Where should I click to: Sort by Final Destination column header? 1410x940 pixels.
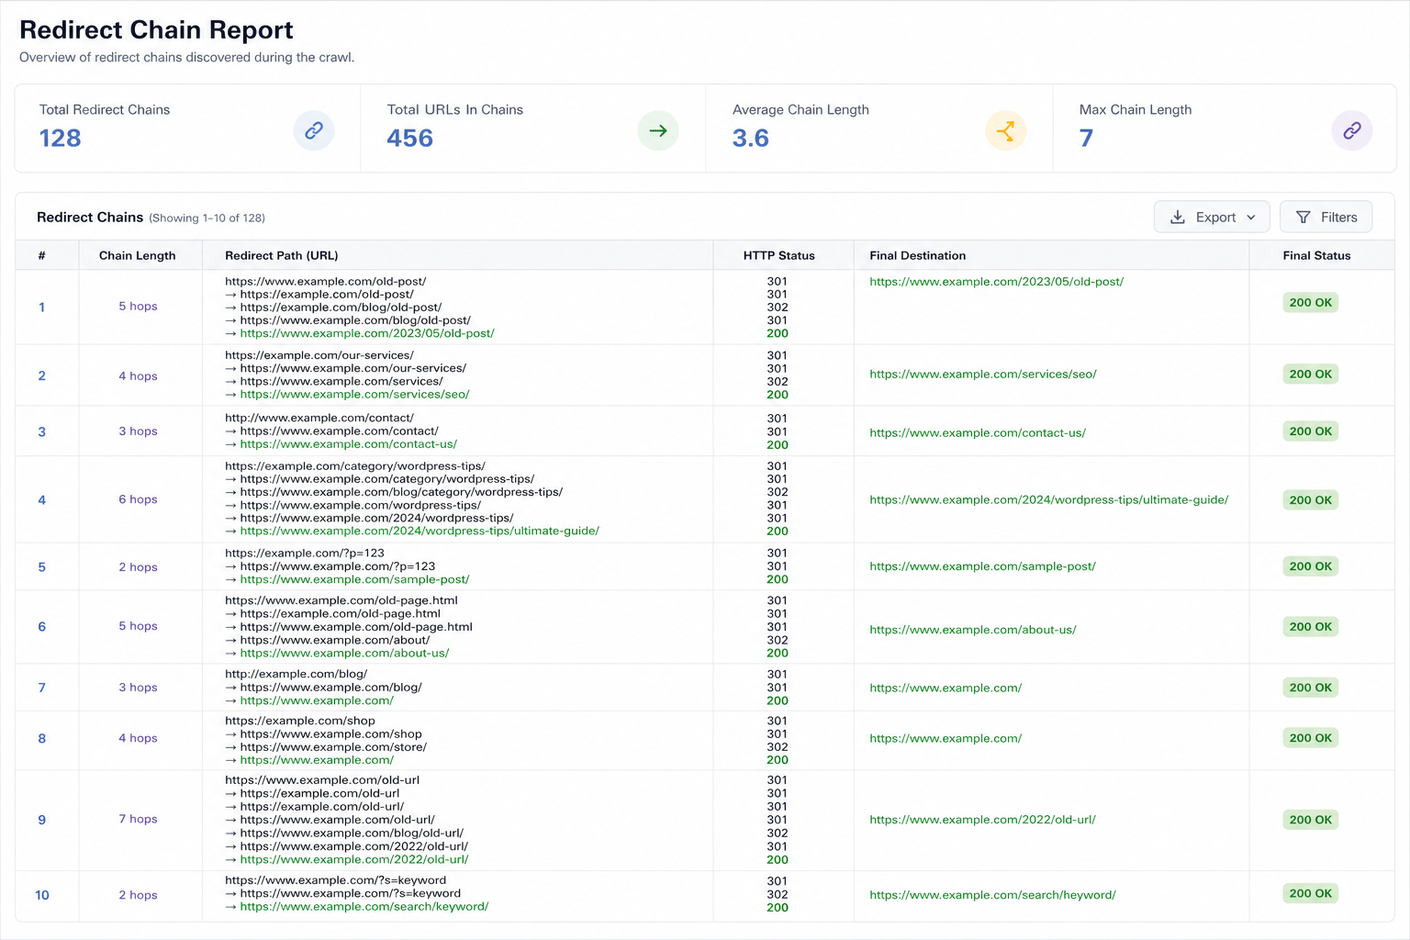(x=918, y=255)
